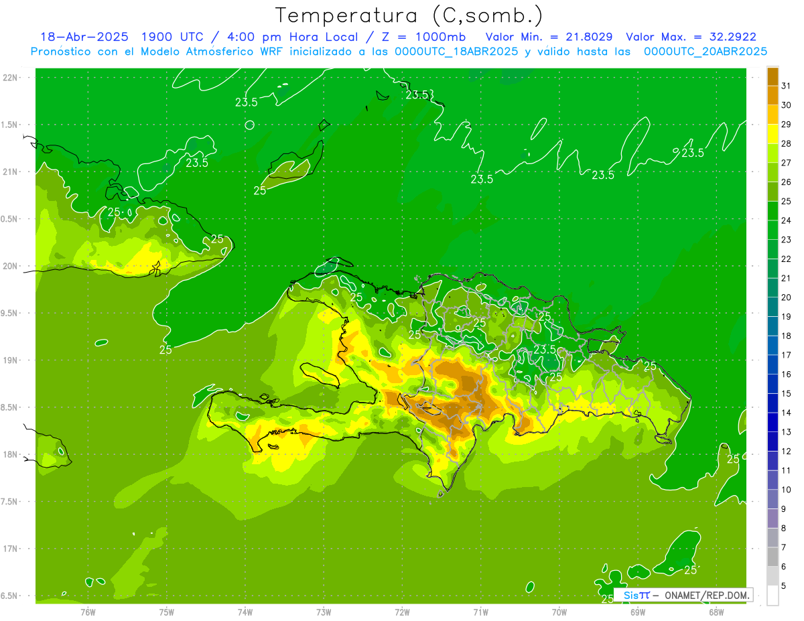Click the 23.5 contour label inside Dominican Republic
804x621 pixels.
click(x=545, y=349)
